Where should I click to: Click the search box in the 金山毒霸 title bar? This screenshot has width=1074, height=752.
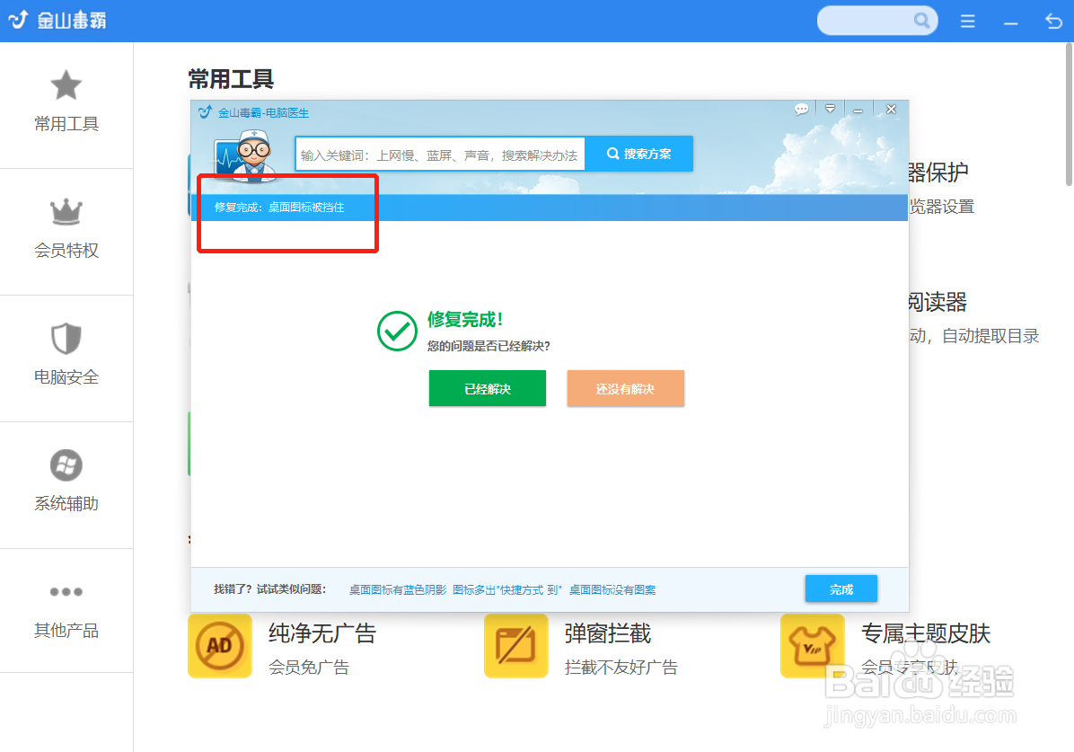click(877, 21)
